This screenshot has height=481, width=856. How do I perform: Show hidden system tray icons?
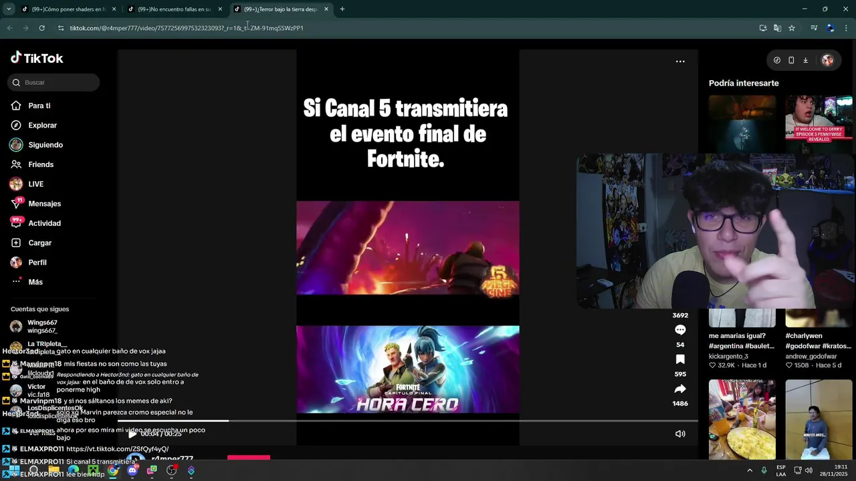tap(750, 471)
